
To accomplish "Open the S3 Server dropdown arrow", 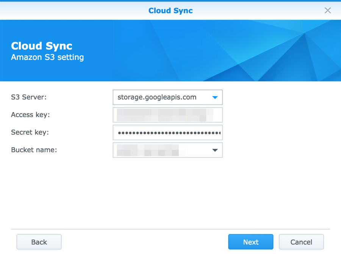I will pos(215,97).
